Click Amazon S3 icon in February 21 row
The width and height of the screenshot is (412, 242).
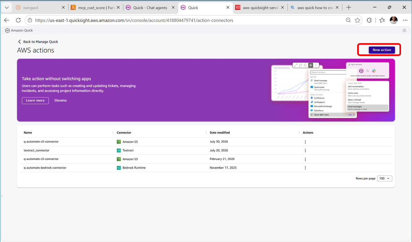point(119,159)
